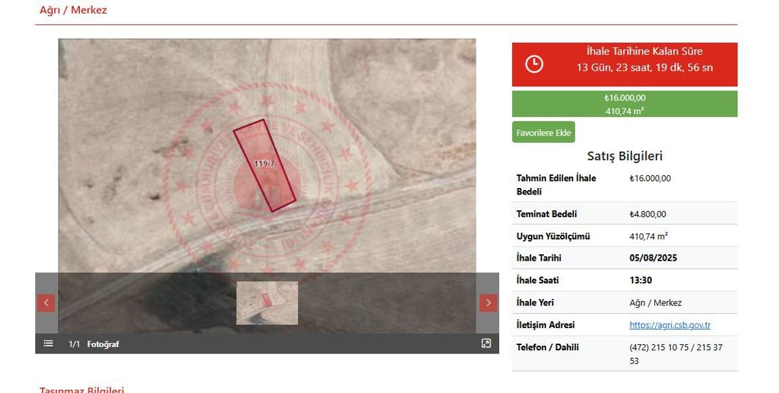Click the green price banner ₺16.000,00
Screen dimensions: 779x393
624,104
